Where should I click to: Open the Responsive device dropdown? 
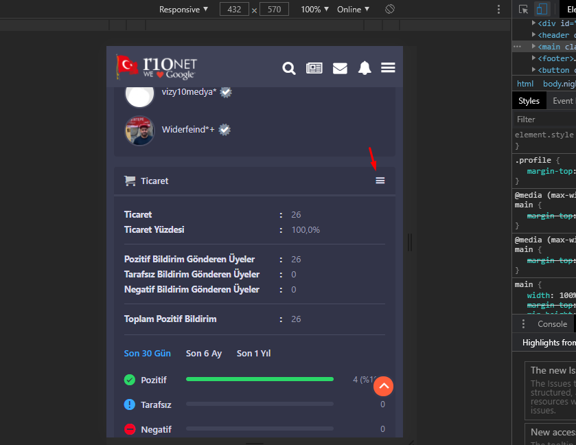tap(183, 9)
